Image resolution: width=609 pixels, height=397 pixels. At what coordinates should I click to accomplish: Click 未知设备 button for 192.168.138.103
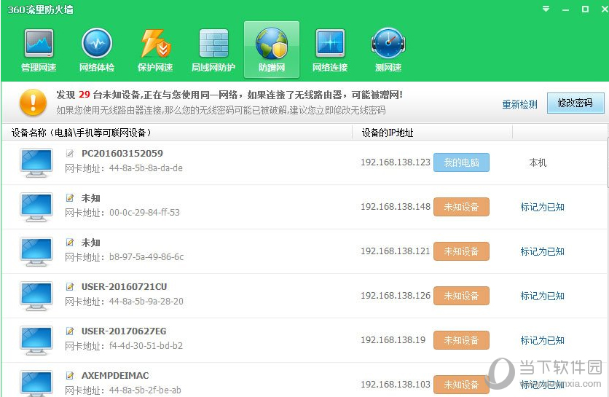pyautogui.click(x=461, y=385)
